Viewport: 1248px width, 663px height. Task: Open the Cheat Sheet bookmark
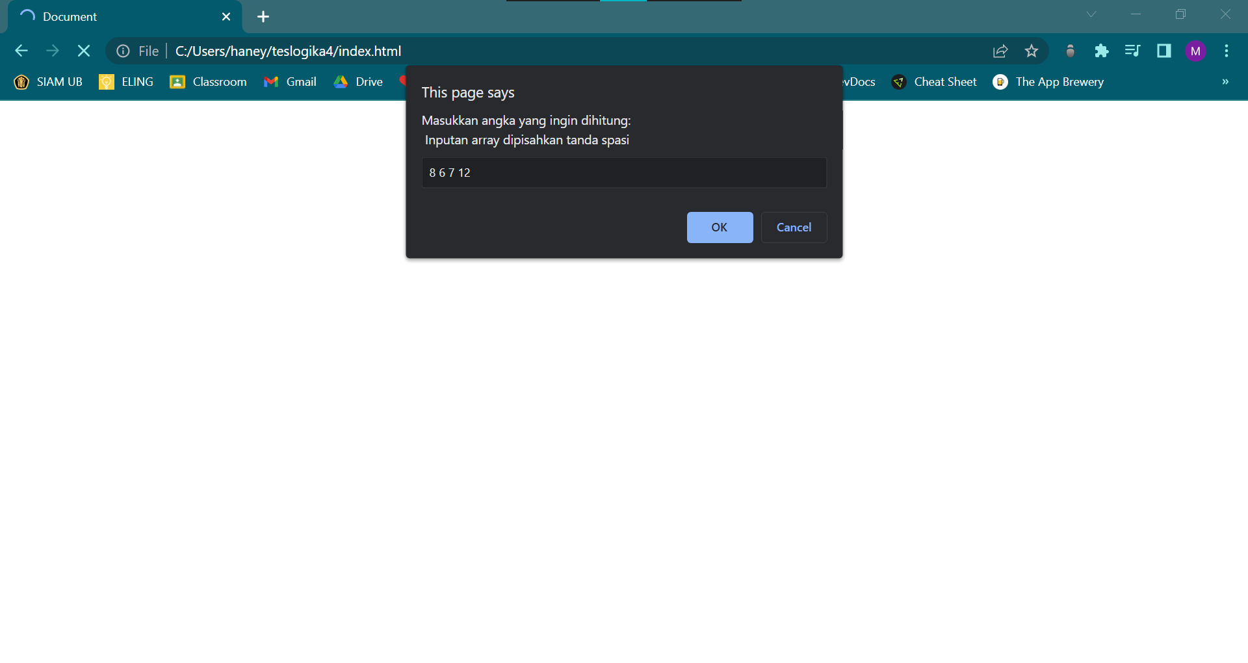click(x=934, y=82)
